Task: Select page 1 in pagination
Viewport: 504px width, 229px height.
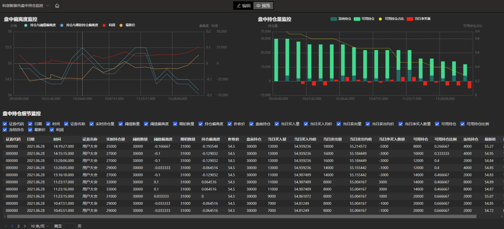Action: (x=12, y=226)
